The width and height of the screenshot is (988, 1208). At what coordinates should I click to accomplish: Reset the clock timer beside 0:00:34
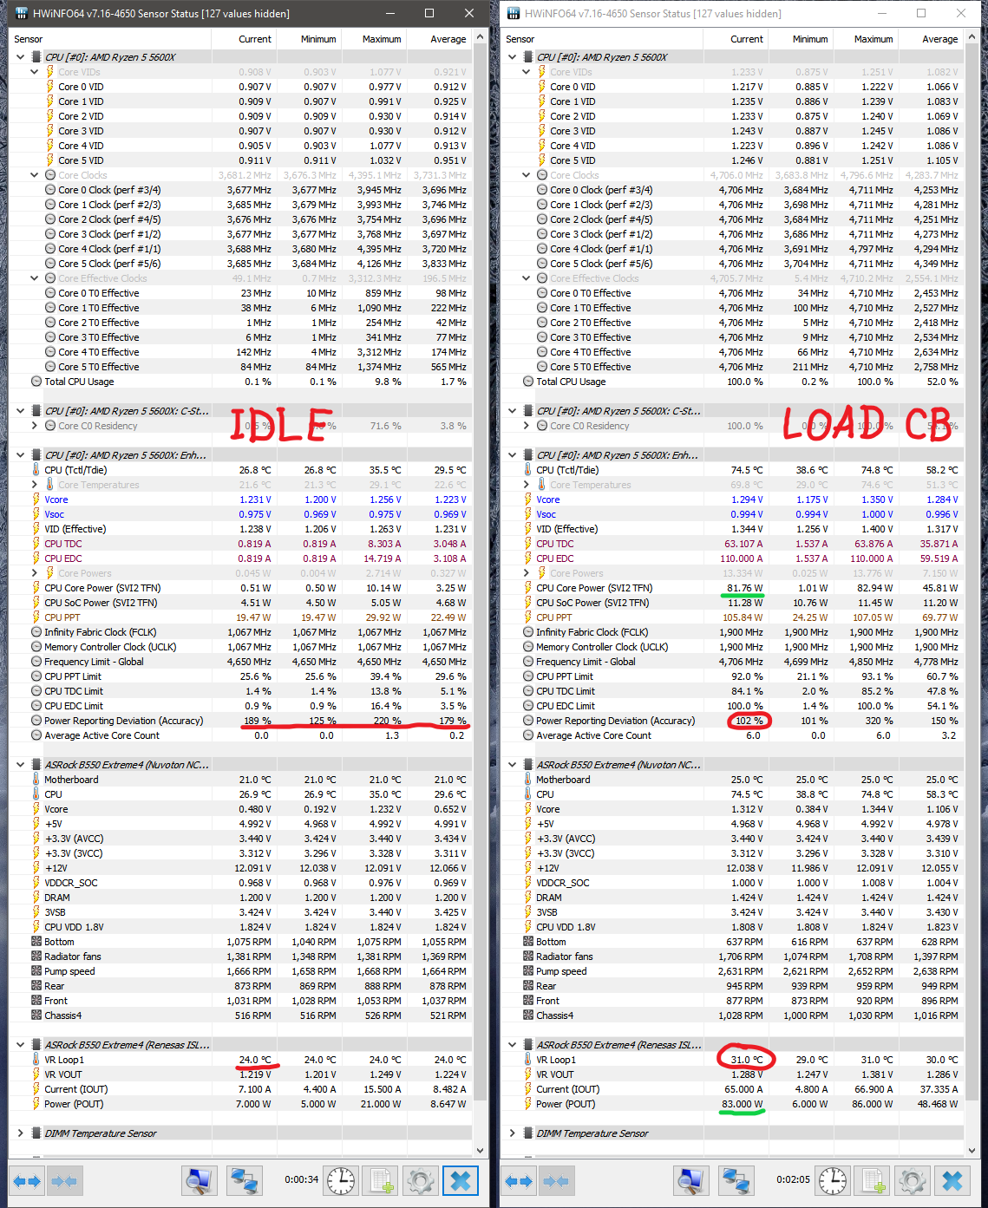point(341,1180)
